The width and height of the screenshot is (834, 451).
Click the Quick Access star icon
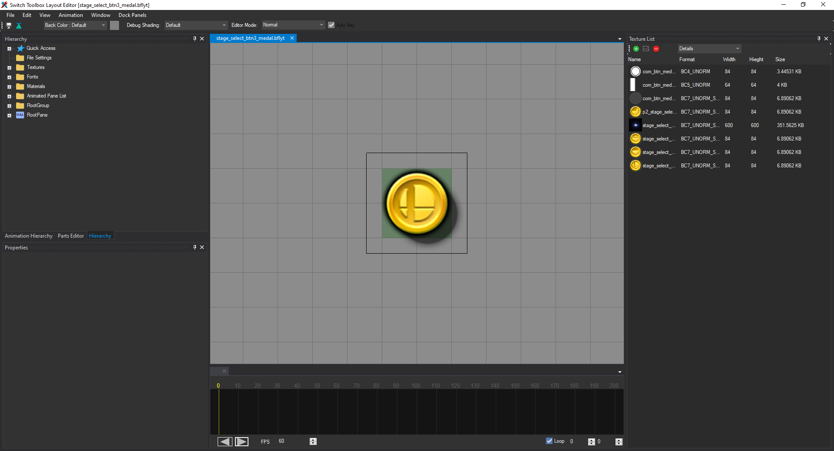point(20,48)
